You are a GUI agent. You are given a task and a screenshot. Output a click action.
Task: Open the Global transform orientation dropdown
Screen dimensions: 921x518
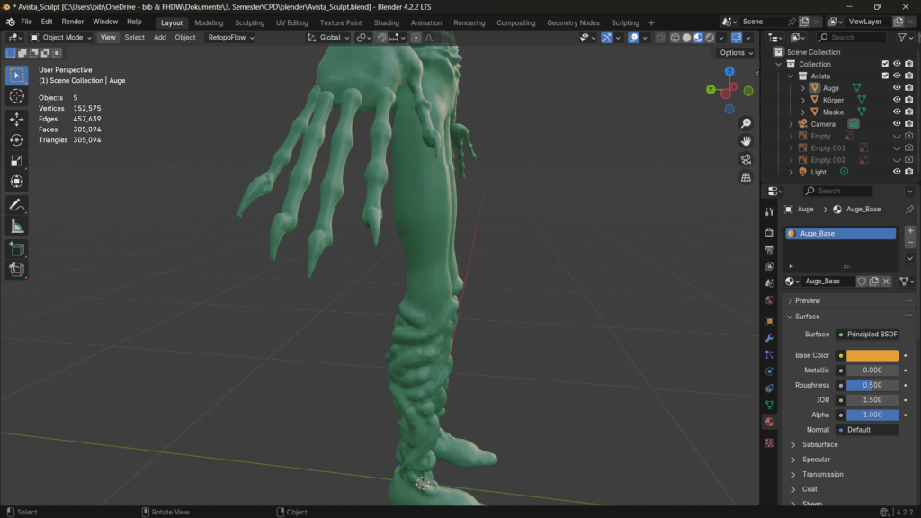(x=329, y=38)
